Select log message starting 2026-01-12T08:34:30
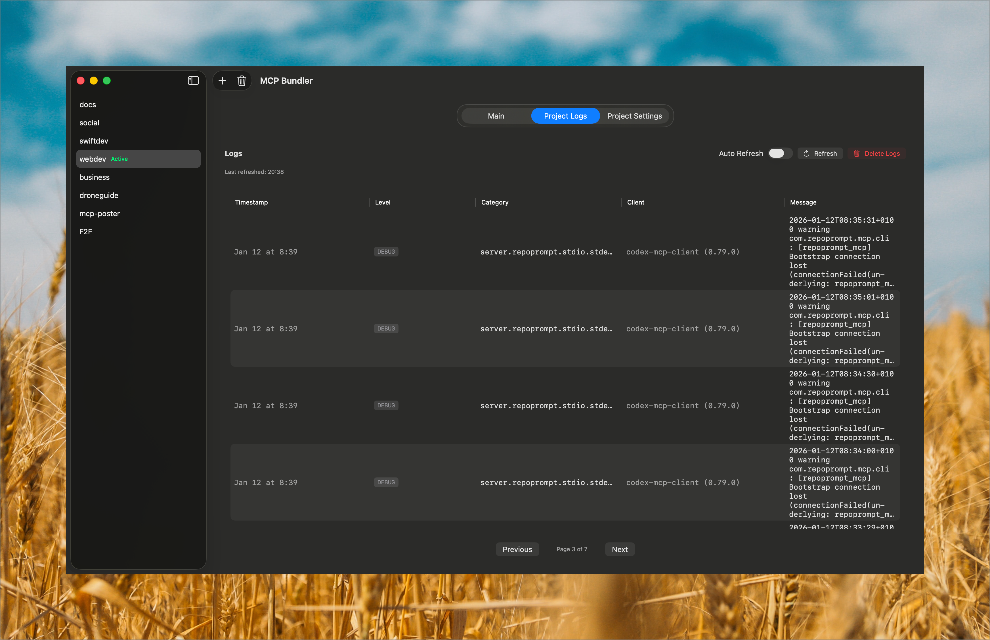990x640 pixels. click(841, 406)
